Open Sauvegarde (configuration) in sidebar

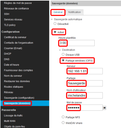pos(19,98)
